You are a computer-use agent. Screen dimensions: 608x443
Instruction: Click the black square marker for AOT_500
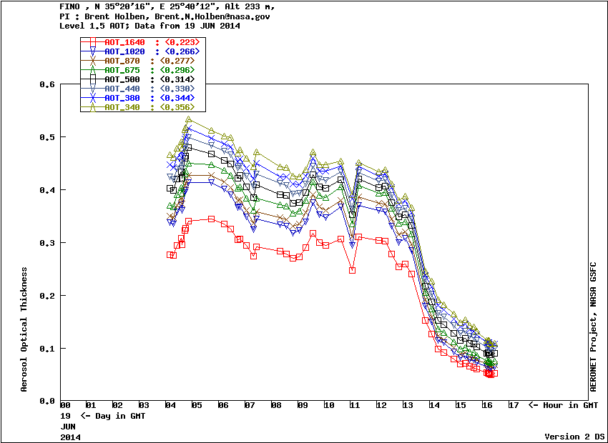(92, 79)
